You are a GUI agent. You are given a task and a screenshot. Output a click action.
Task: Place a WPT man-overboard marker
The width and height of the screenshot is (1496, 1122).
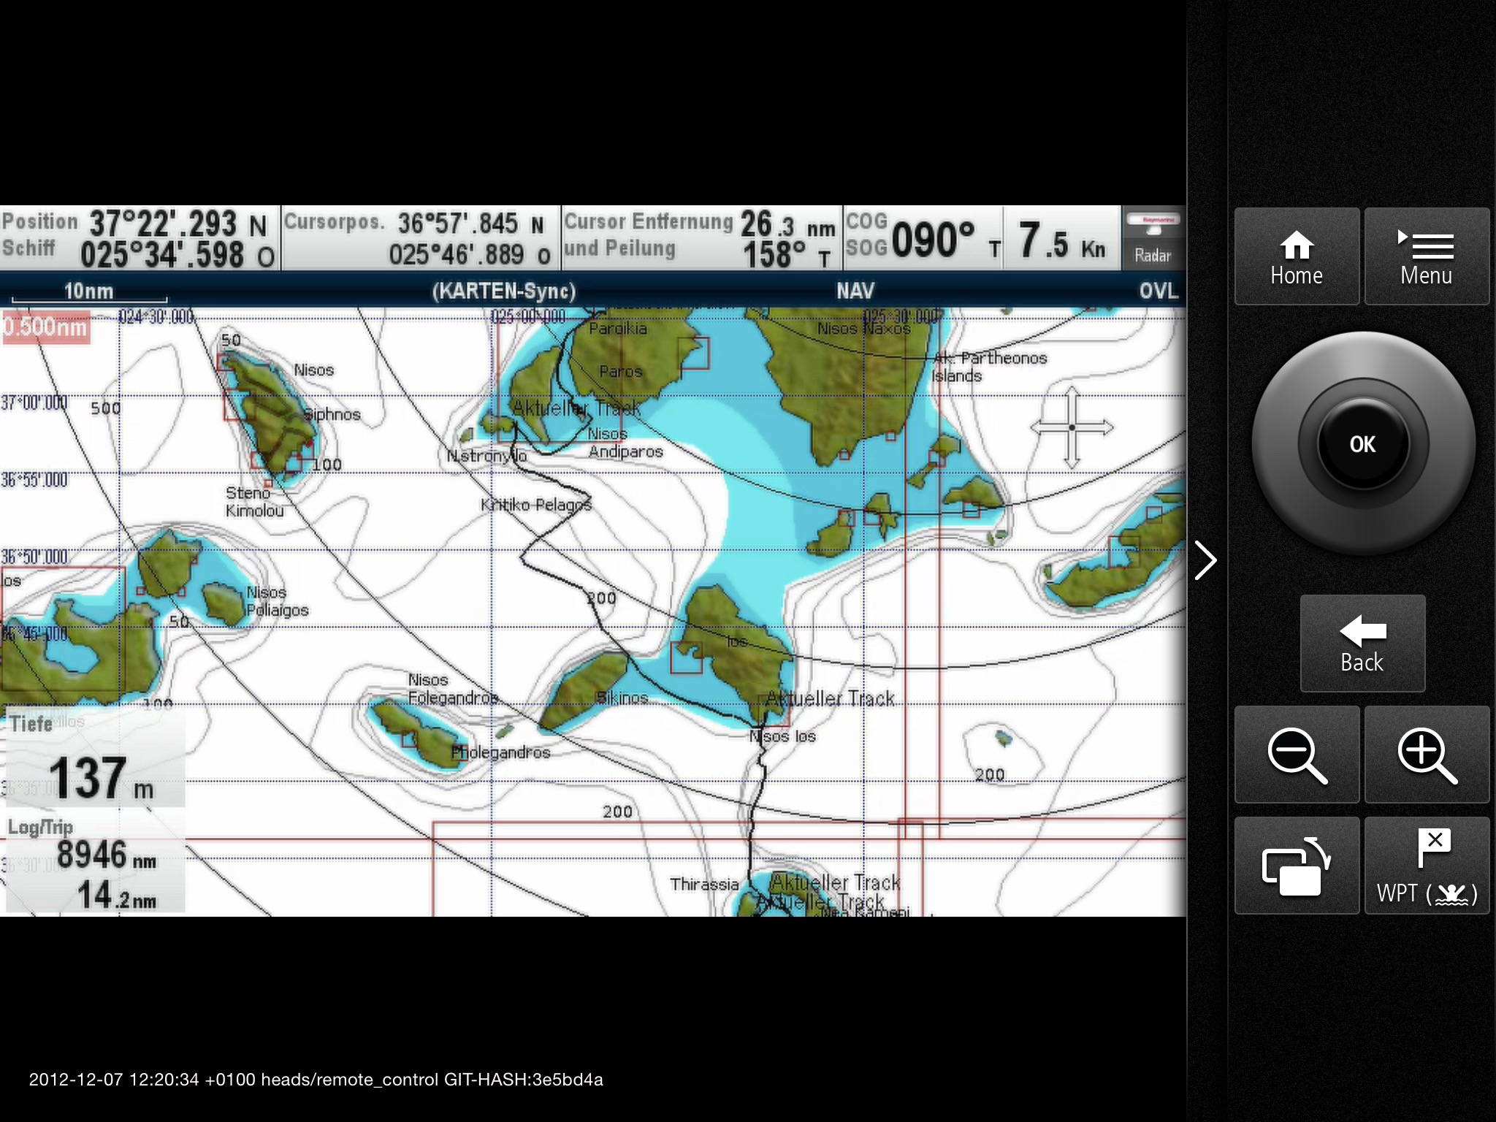1427,866
